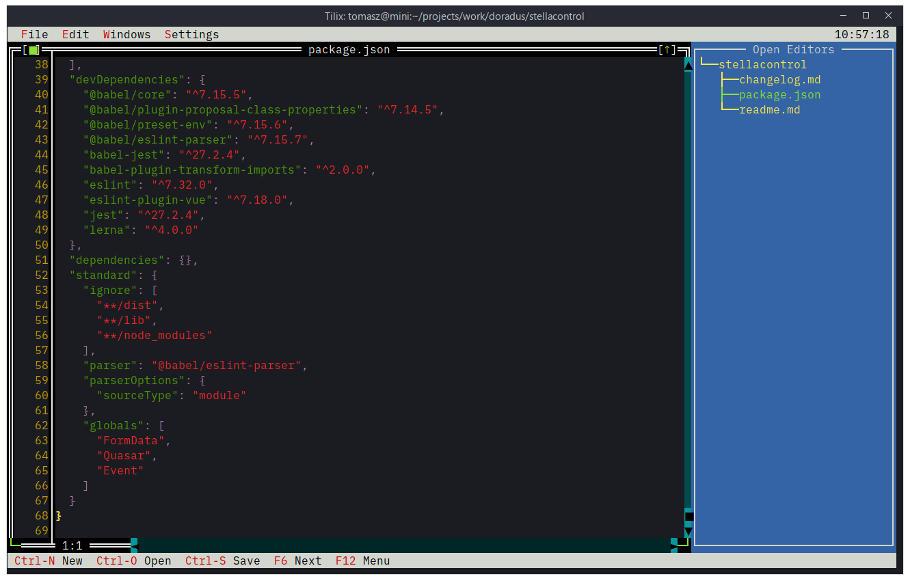The height and width of the screenshot is (581, 910).
Task: Click the vertical scrollbar down arrow
Action: [688, 531]
